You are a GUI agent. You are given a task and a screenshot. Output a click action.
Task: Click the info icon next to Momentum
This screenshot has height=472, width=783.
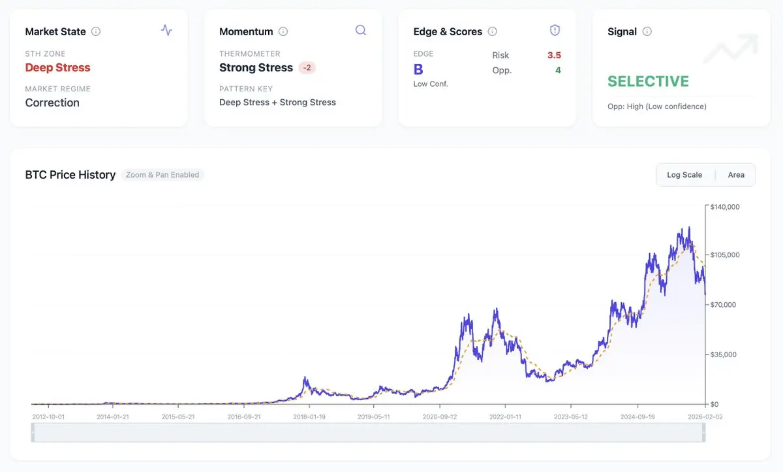[x=283, y=31]
